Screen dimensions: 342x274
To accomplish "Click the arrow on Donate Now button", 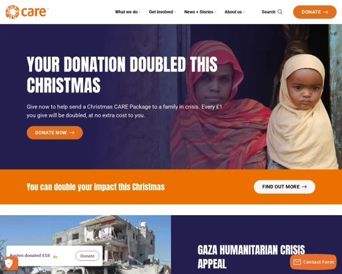I will pyautogui.click(x=72, y=132).
